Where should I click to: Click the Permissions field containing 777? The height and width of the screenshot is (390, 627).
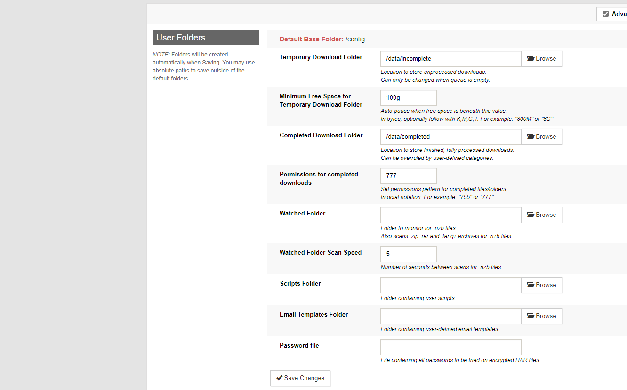click(x=408, y=176)
